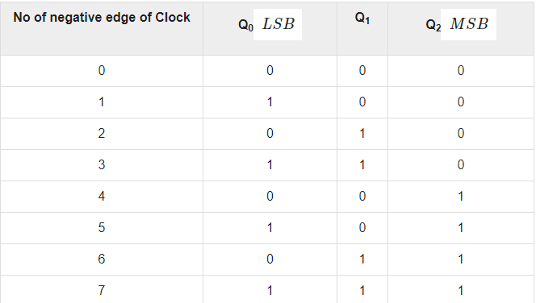Select clock edge count cell 2
The height and width of the screenshot is (303, 536).
102,134
